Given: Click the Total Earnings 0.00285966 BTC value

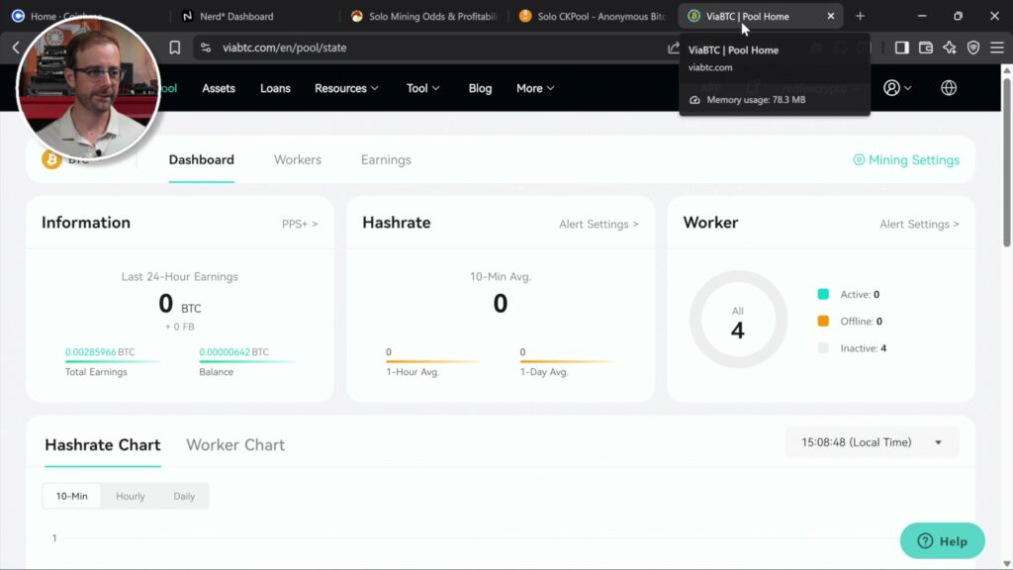Looking at the screenshot, I should [x=100, y=352].
